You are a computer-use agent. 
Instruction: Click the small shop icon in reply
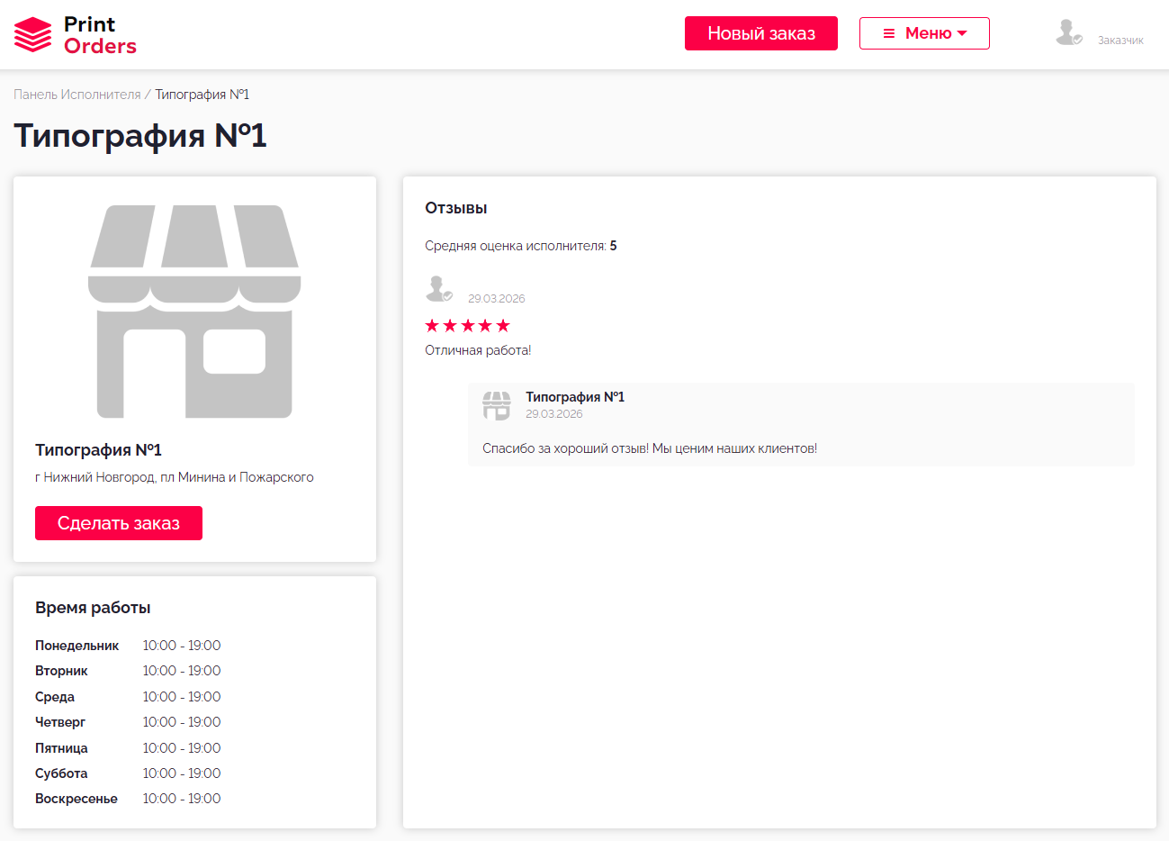497,405
